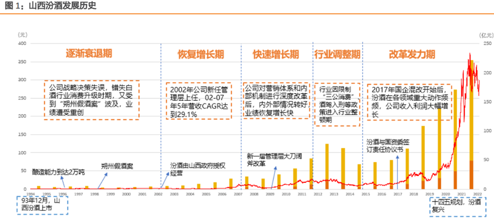Click the 2018 year label
The height and width of the screenshot is (218, 494).
414,194
